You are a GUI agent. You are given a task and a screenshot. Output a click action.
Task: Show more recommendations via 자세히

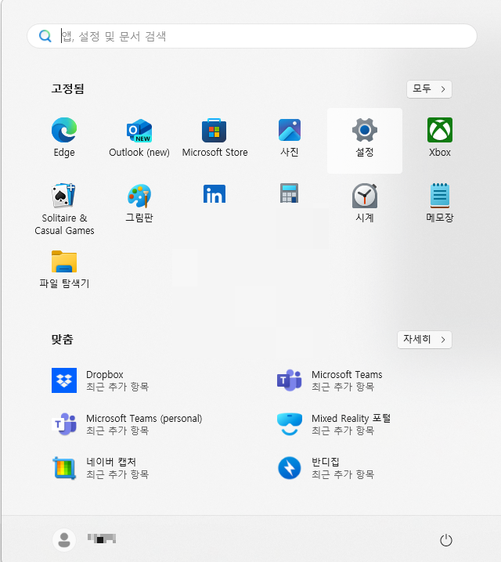(x=424, y=340)
